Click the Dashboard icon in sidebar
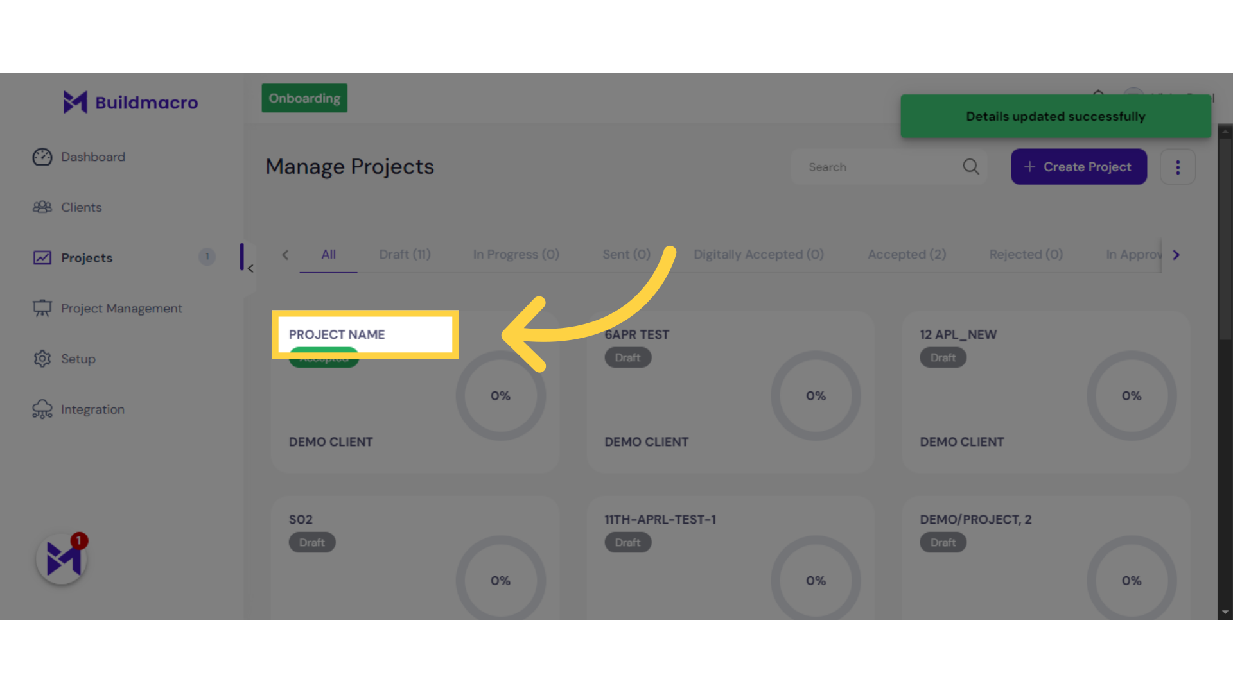1233x693 pixels. [x=42, y=156]
